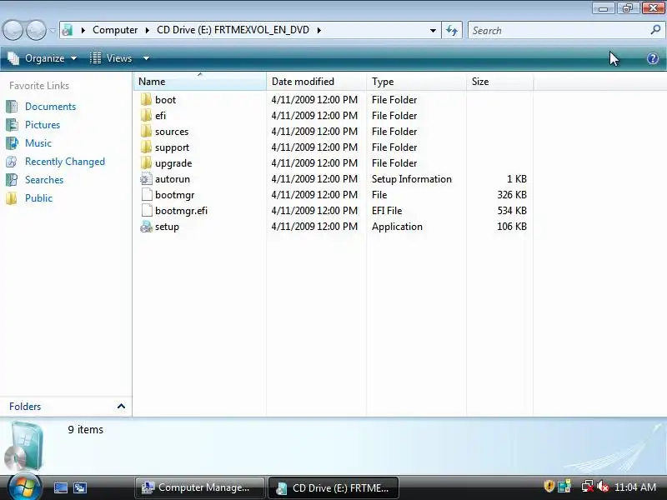
Task: Switch to Computer Management taskbar button
Action: (x=199, y=487)
